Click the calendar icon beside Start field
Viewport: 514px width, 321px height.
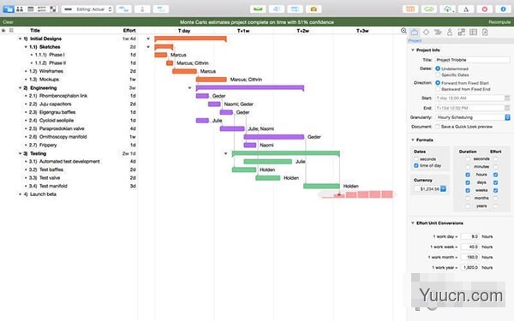pyautogui.click(x=507, y=98)
